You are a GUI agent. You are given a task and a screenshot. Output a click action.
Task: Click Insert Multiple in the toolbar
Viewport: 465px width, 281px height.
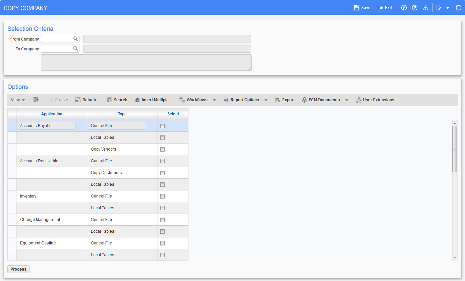(x=152, y=100)
